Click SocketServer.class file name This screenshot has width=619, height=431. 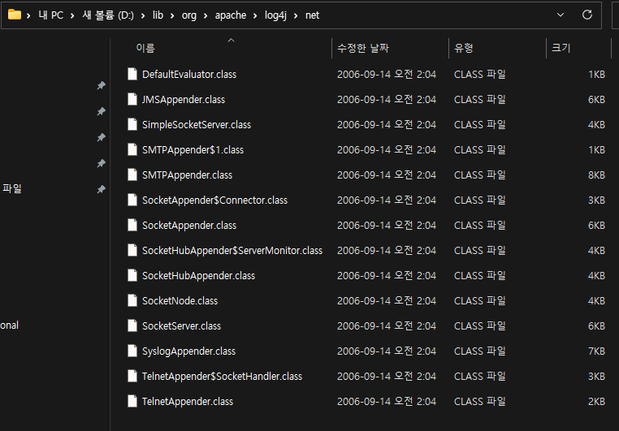[182, 325]
